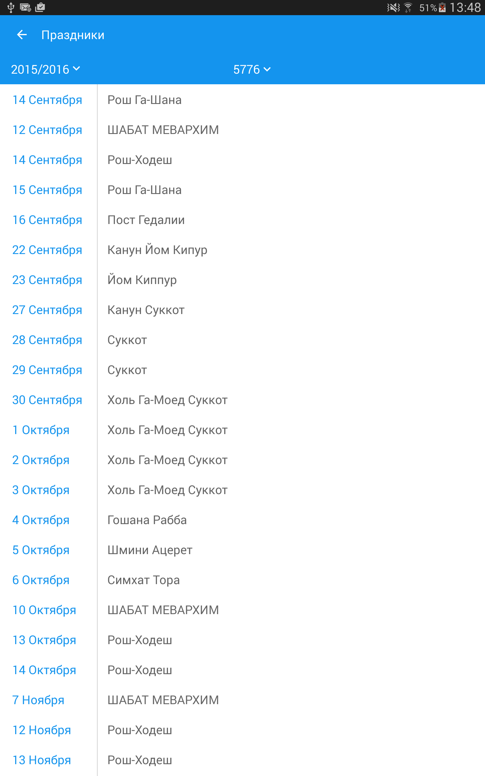485x776 pixels.
Task: Open the 2015/2016 year dropdown
Action: tap(45, 69)
